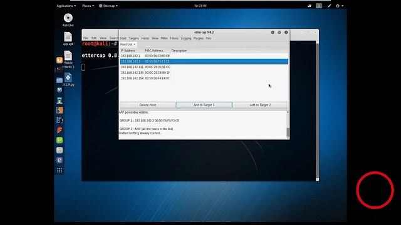Open Search menu in terminal window
The height and width of the screenshot is (225, 401).
[114, 38]
